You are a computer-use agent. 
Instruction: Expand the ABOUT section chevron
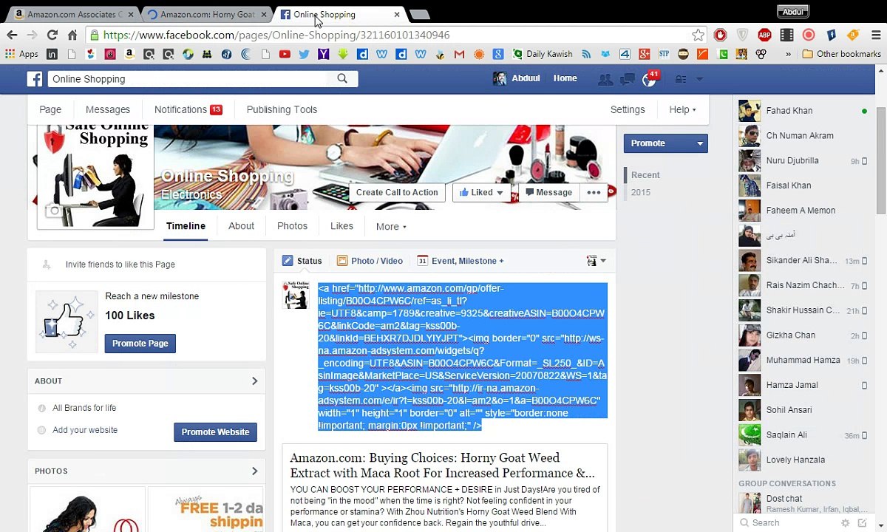pos(254,381)
